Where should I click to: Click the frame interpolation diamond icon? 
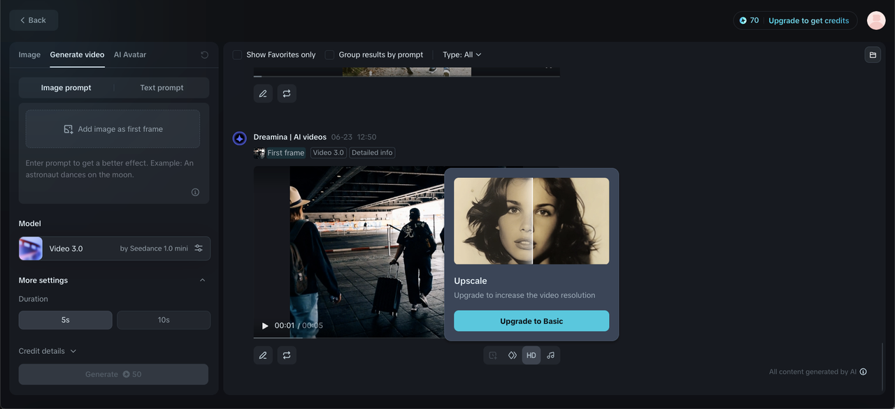point(513,355)
